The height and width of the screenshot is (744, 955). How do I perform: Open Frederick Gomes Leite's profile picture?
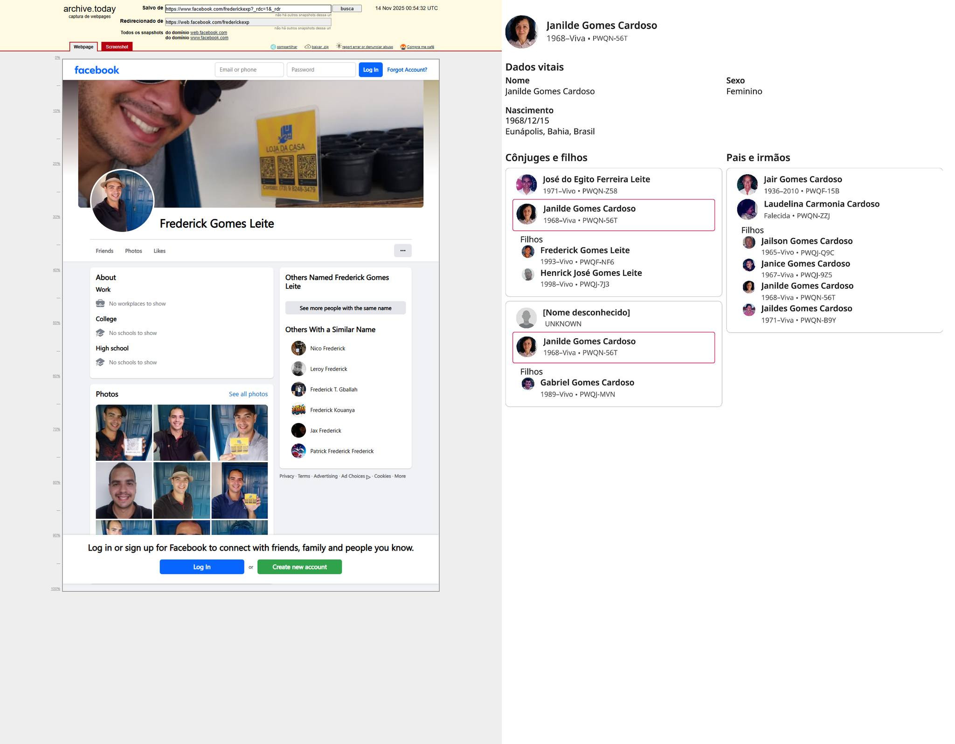click(122, 201)
